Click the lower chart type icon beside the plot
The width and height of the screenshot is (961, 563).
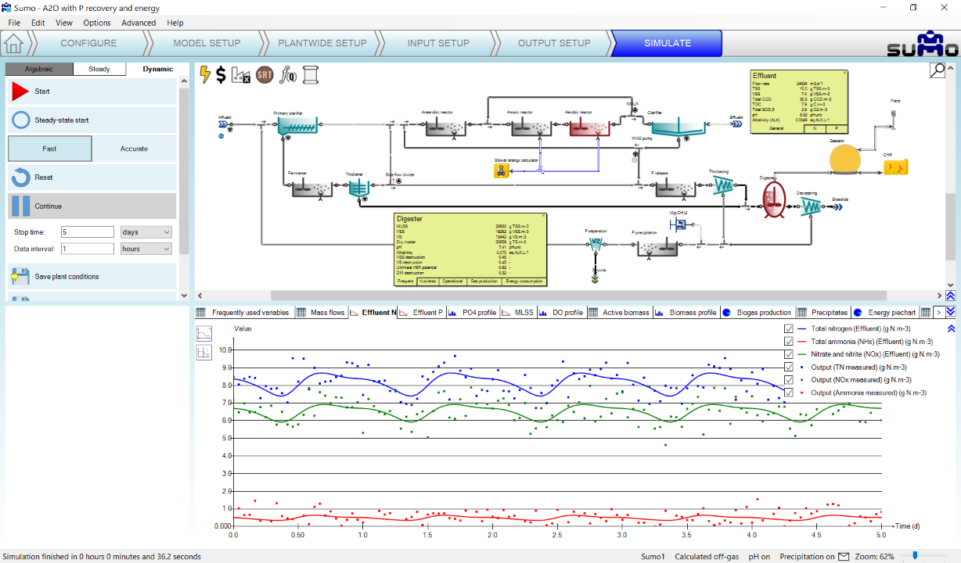[x=203, y=353]
